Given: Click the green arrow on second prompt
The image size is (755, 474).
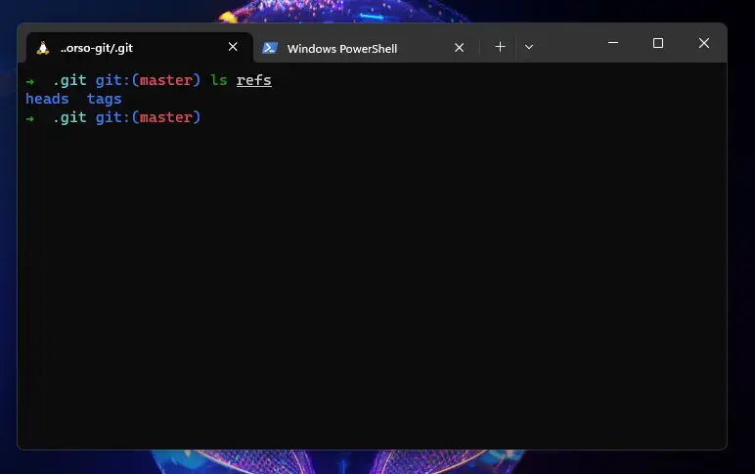Looking at the screenshot, I should click(30, 118).
